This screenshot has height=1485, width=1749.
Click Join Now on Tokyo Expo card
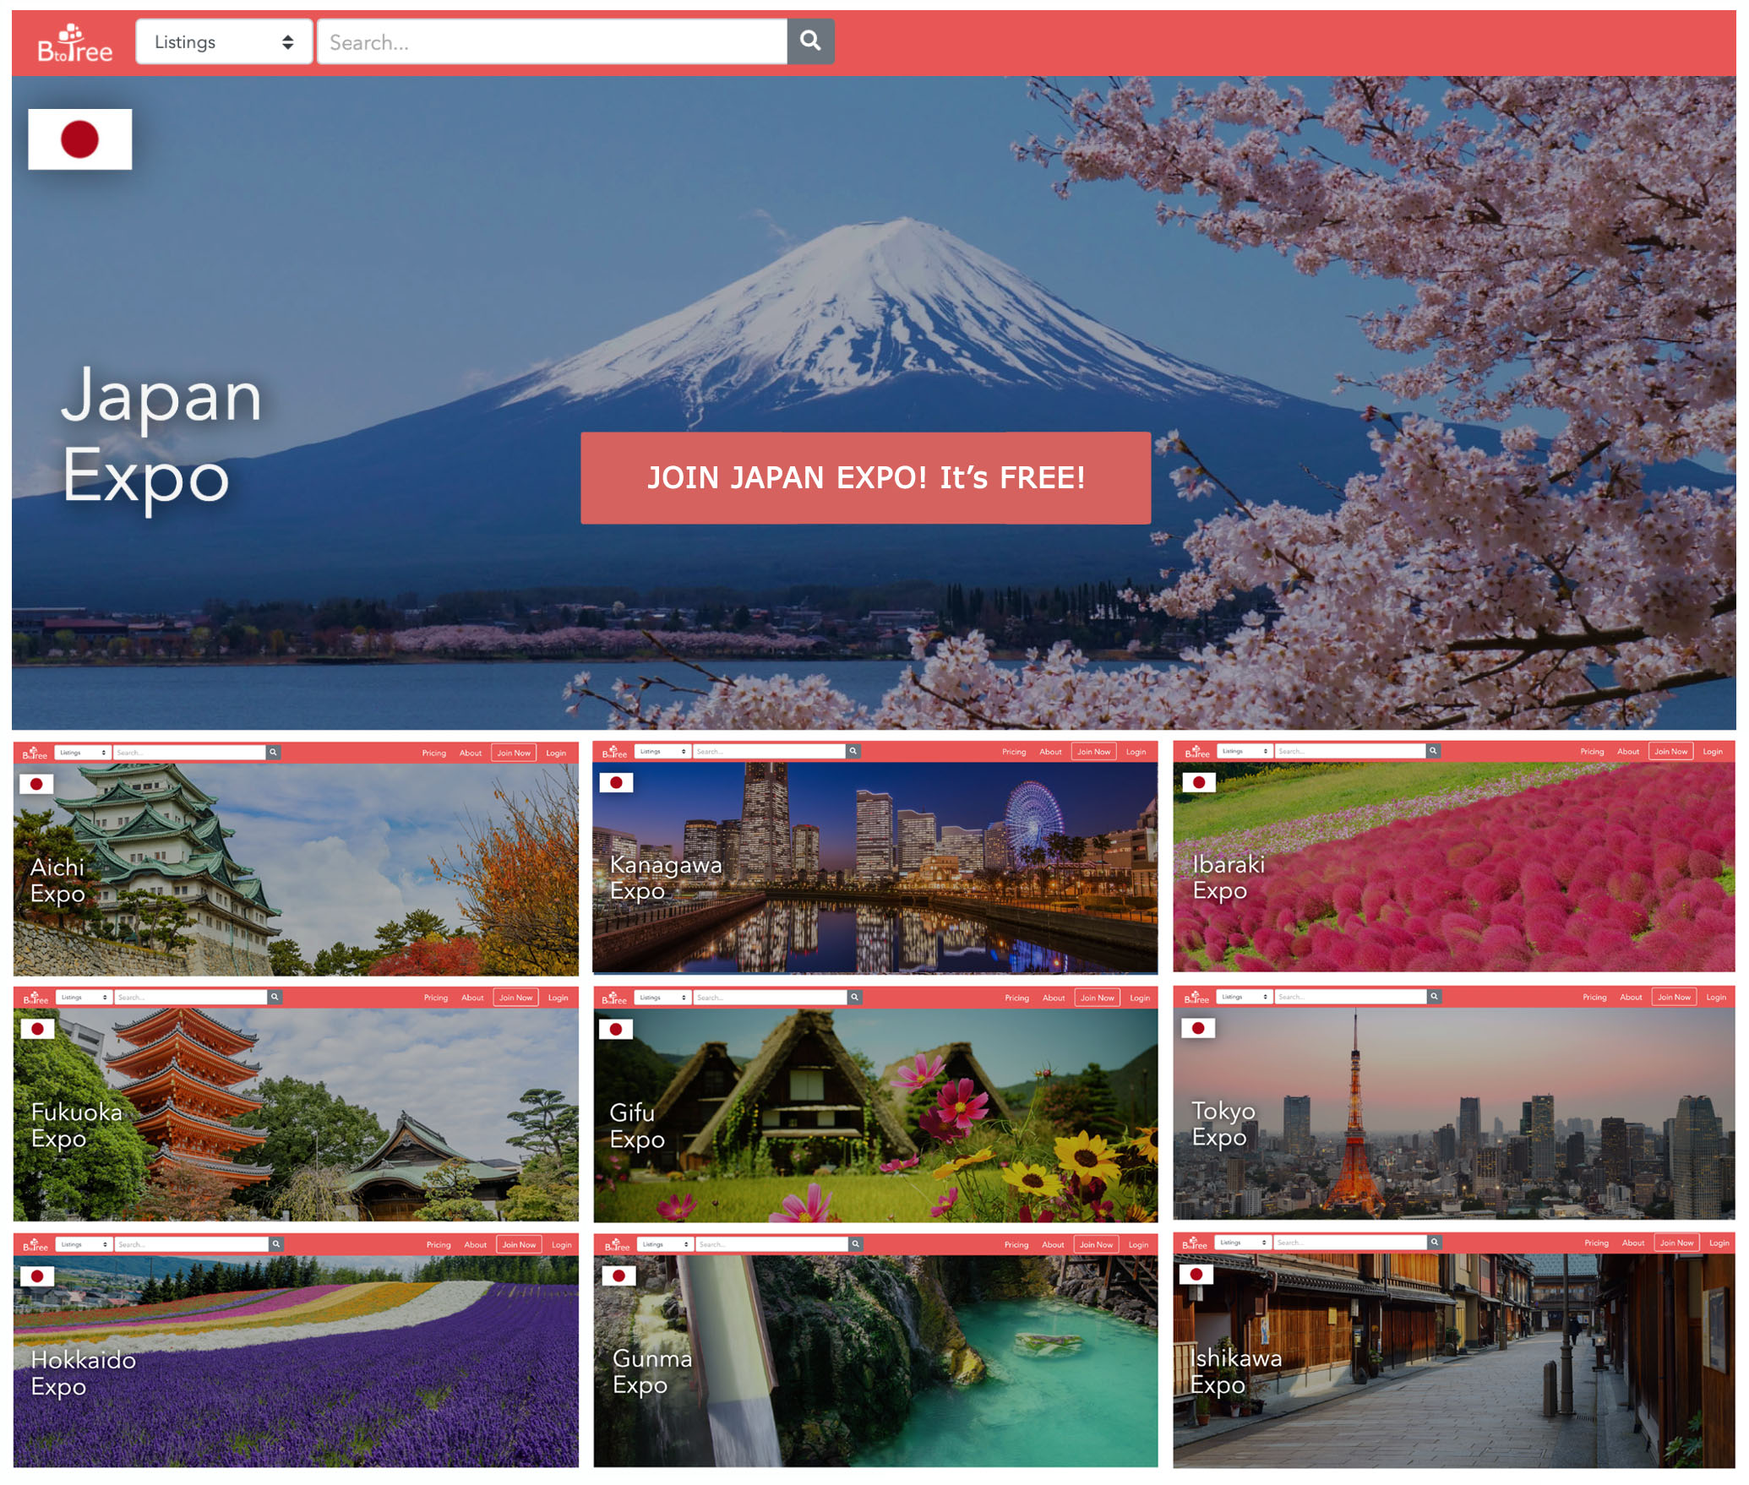[1673, 997]
